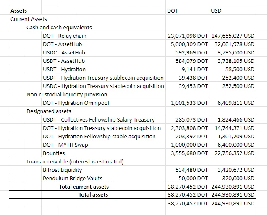
Task: Click the Non-custodial liquidity provision label
Action: 67,94
